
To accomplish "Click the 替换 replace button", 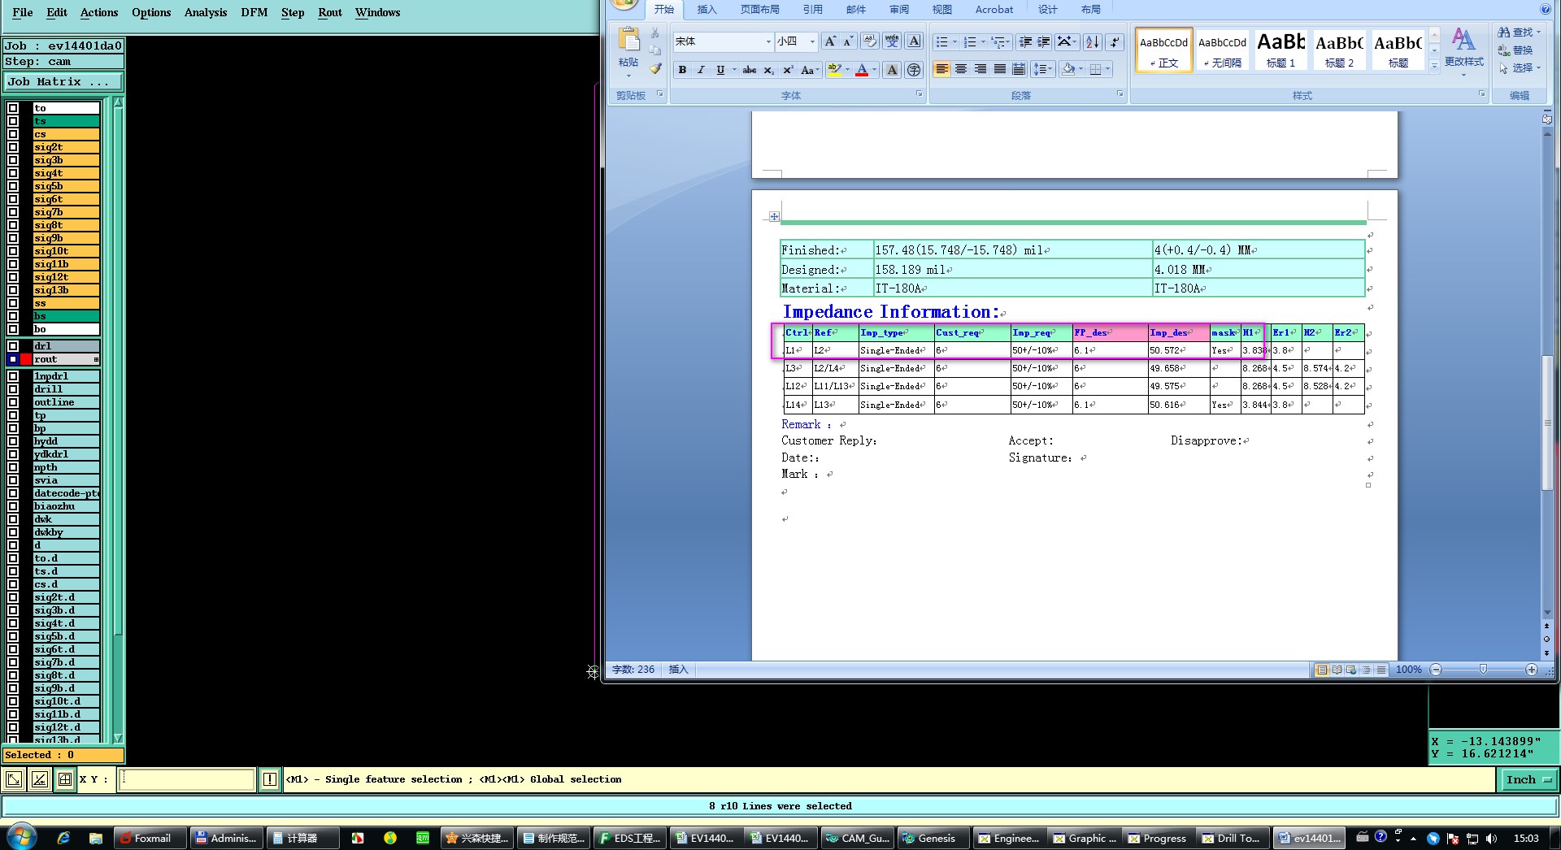I will click(1517, 50).
